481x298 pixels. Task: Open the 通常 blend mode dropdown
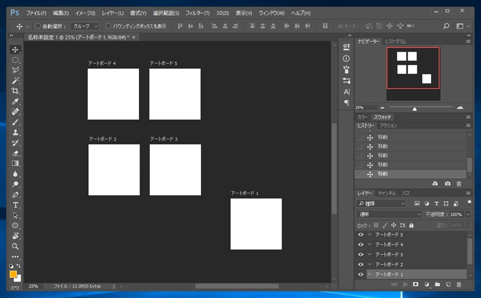[390, 214]
